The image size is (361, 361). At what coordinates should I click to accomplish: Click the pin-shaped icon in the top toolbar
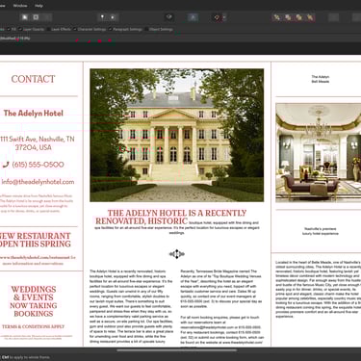point(102,17)
